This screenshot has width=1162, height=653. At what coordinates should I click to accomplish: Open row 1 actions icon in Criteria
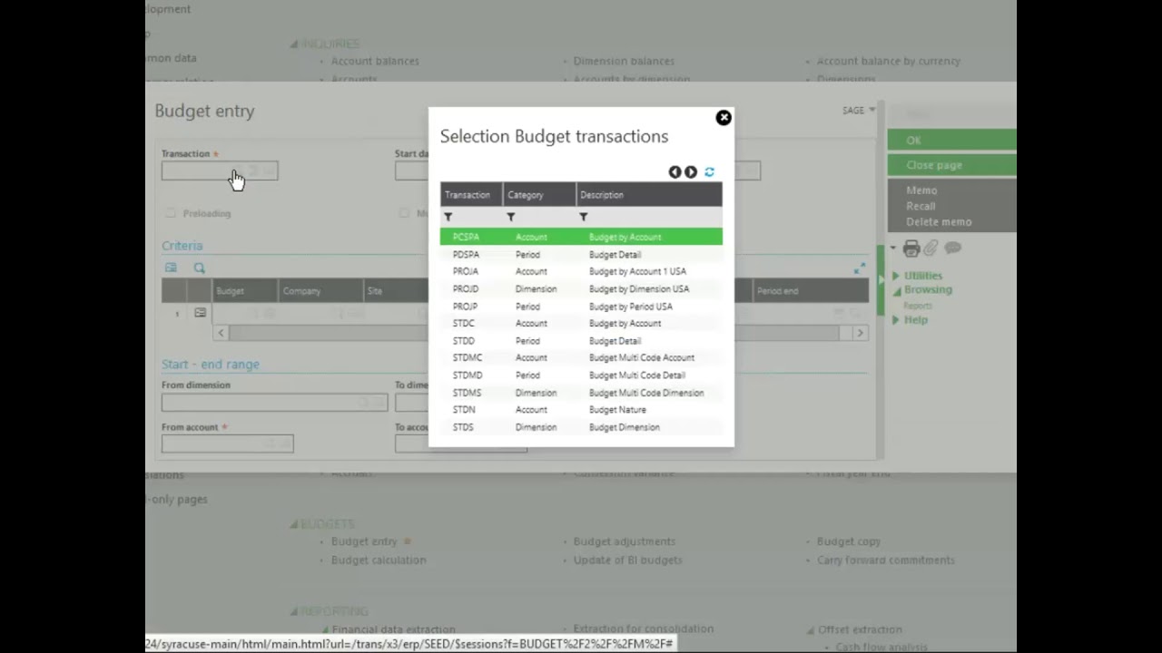pos(201,314)
